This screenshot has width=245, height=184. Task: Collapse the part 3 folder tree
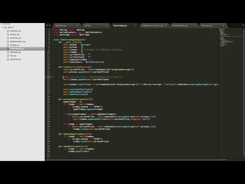click(x=3, y=27)
